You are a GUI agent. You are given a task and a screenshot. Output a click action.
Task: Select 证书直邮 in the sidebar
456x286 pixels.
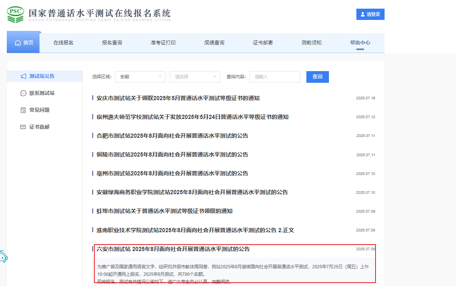pos(39,127)
